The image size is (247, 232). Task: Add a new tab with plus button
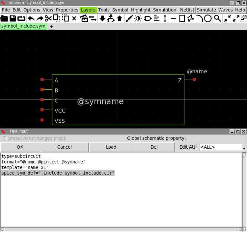pyautogui.click(x=51, y=27)
